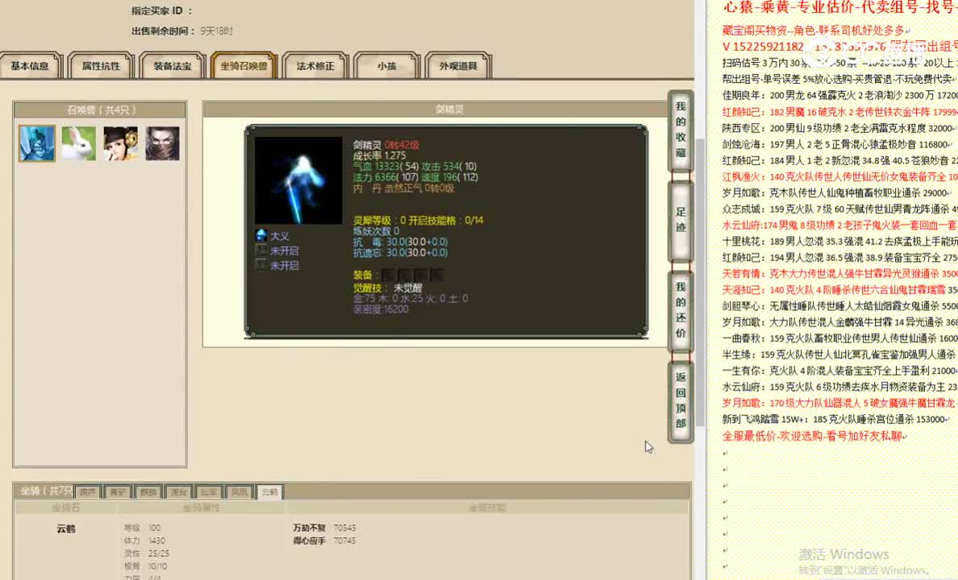958x580 pixels.
Task: Click document line starting 众志成城
Action: (840, 209)
